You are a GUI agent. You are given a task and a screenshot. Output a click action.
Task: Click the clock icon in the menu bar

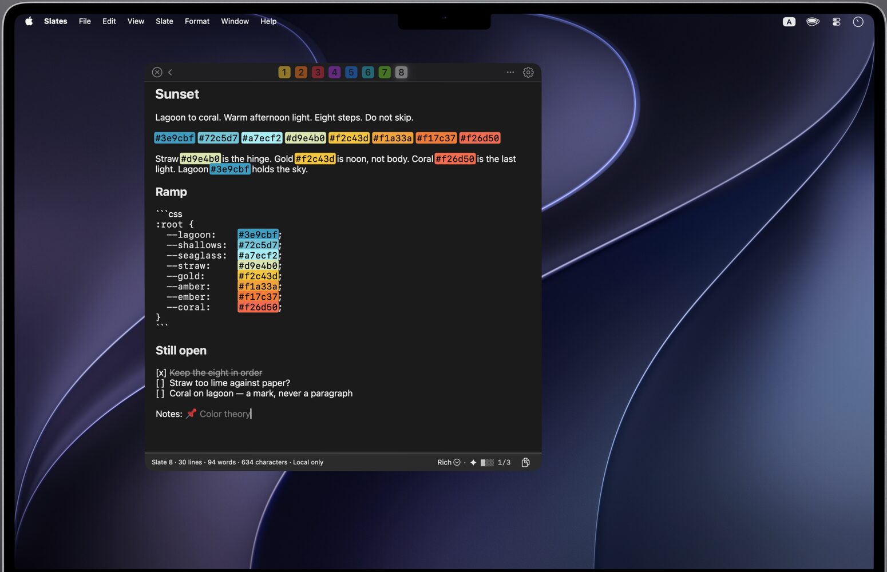pyautogui.click(x=858, y=22)
